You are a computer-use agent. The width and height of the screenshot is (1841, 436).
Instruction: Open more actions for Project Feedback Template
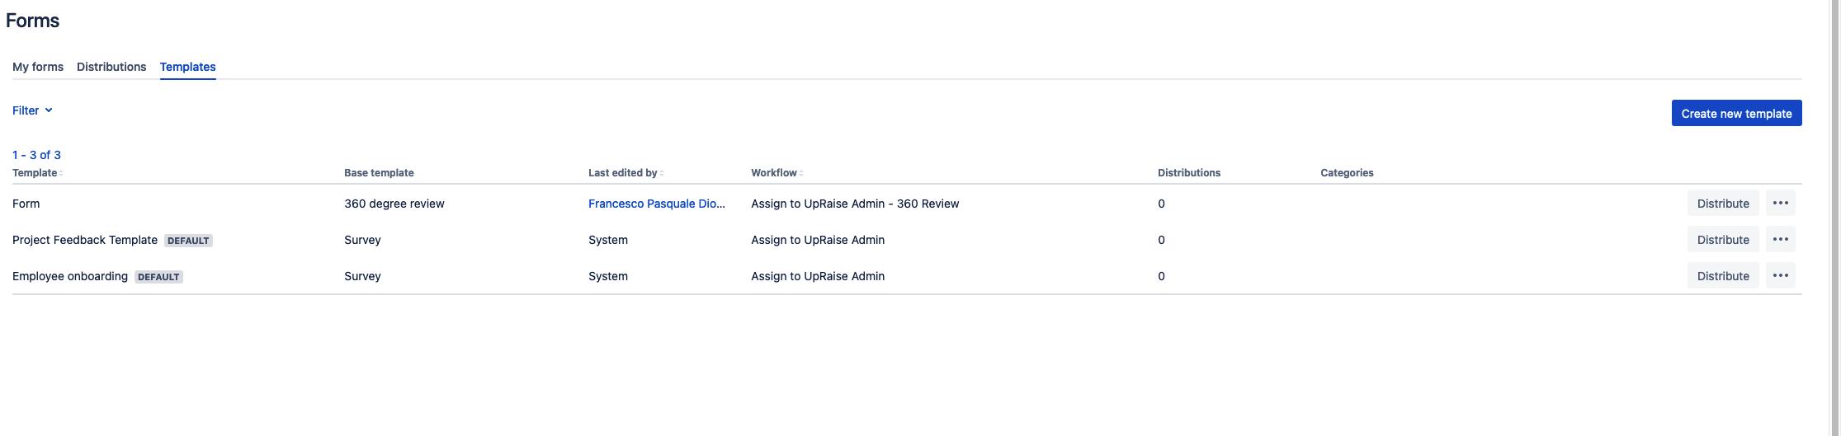tap(1780, 239)
